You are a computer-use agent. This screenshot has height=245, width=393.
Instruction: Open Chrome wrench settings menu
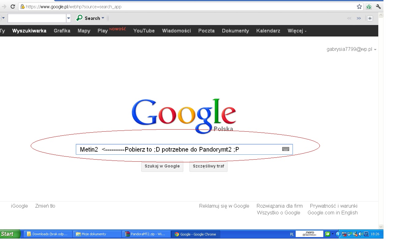click(378, 6)
